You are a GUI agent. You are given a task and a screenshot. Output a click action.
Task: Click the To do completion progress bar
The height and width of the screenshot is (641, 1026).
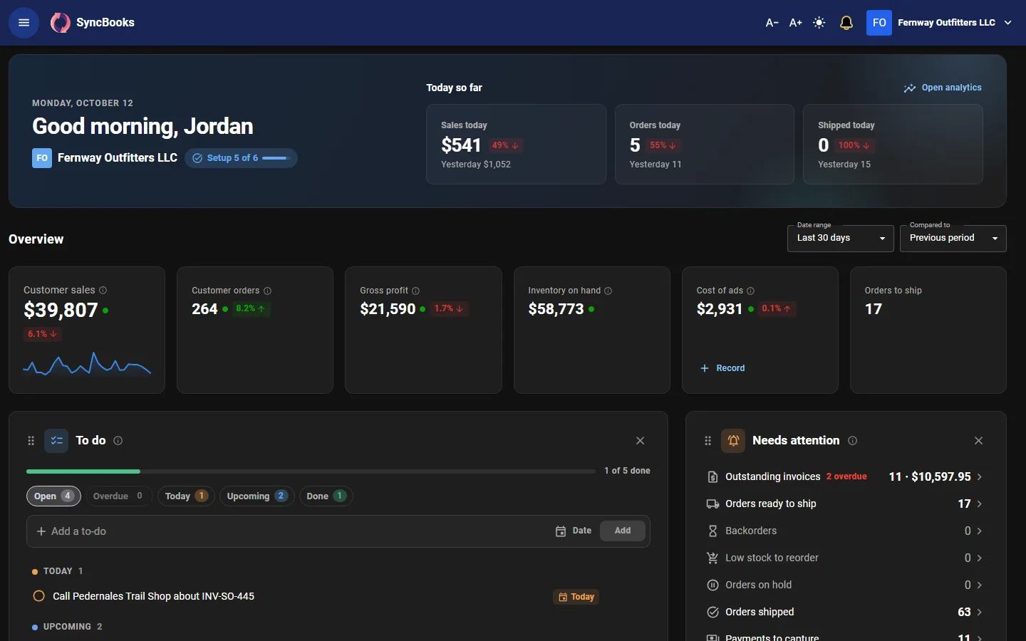311,471
